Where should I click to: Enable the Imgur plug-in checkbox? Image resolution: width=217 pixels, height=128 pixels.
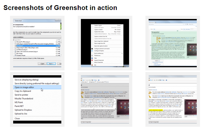[15, 48]
